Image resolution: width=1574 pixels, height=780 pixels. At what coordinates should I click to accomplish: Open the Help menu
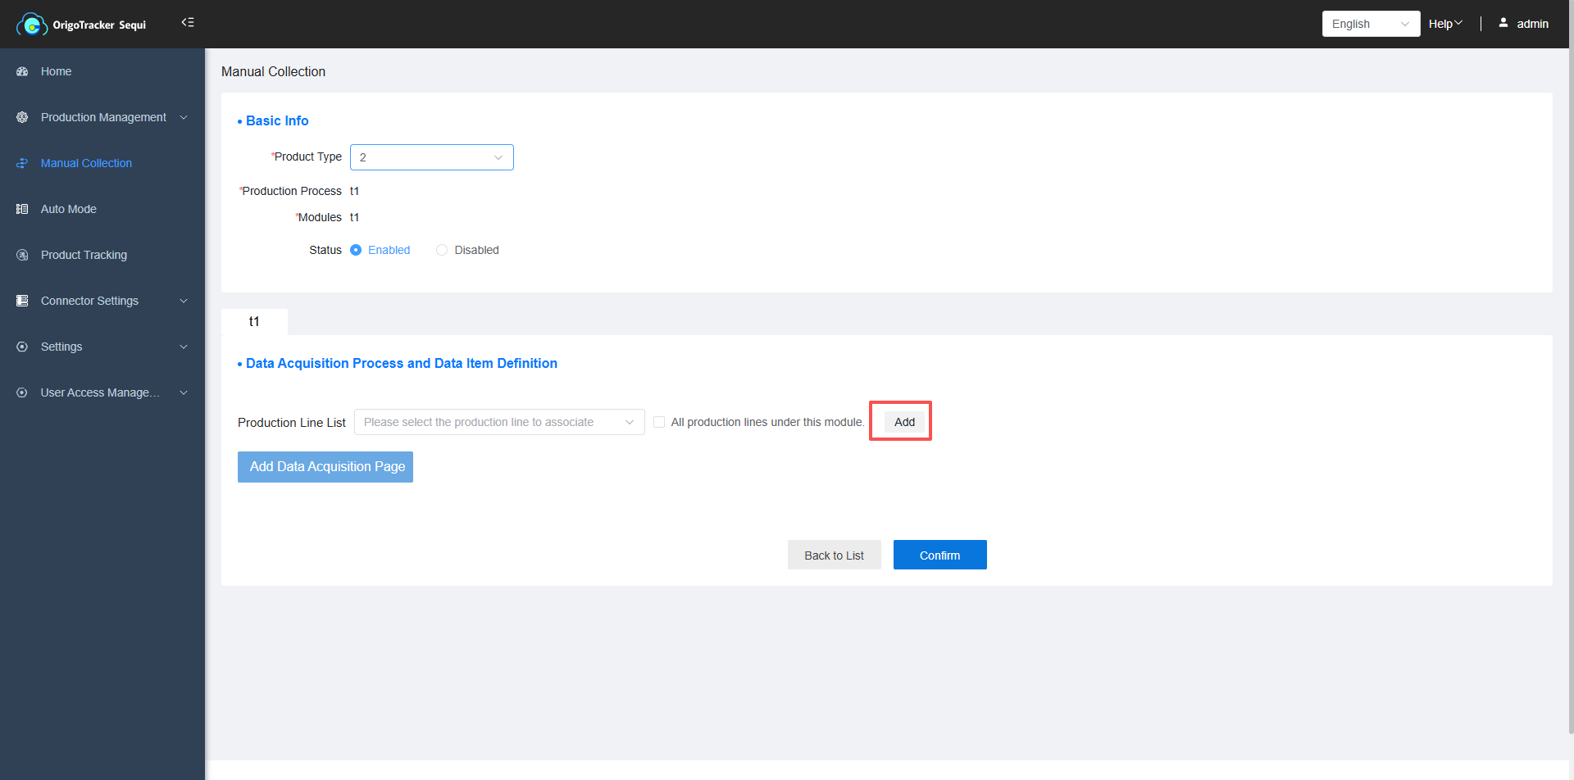(x=1444, y=24)
